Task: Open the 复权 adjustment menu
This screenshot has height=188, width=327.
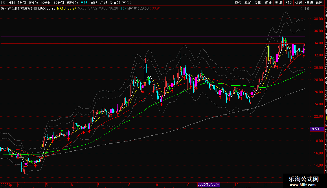Action: [x=238, y=3]
